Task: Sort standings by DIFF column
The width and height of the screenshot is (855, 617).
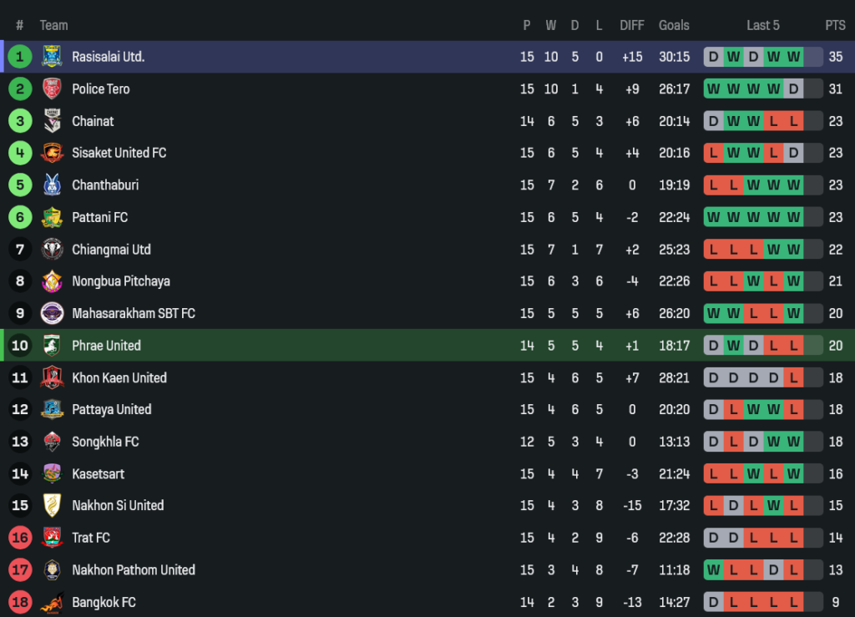Action: pos(632,25)
